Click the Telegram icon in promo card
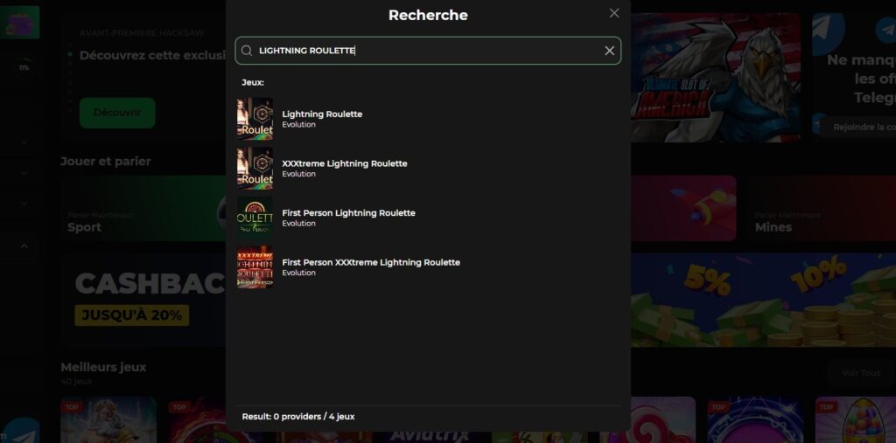 coord(885,31)
